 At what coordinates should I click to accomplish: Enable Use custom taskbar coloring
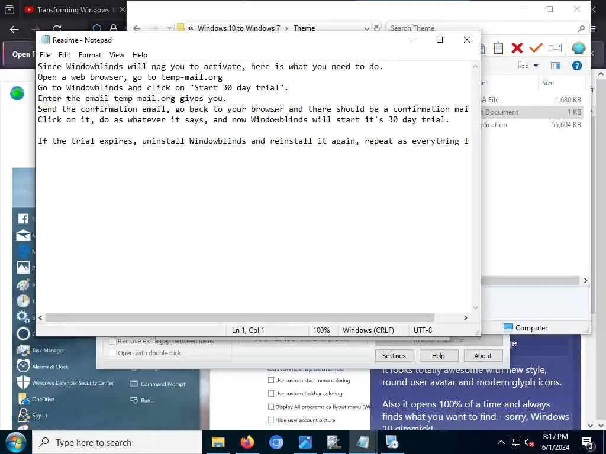click(271, 393)
